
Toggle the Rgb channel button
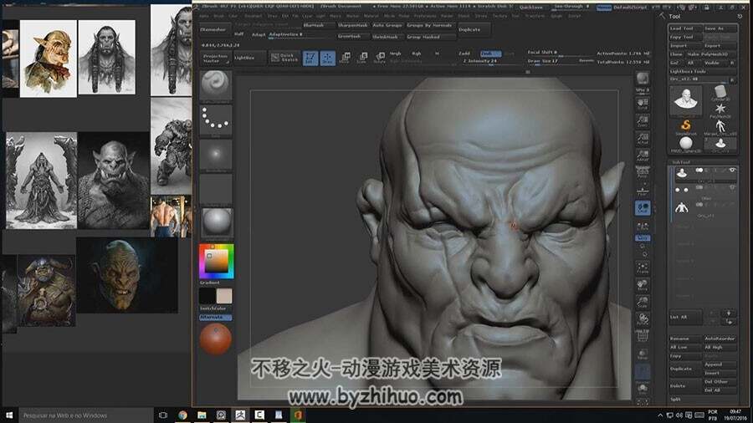point(417,54)
